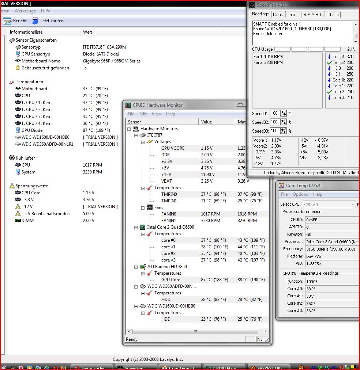
Task: Click the WDC WD360ADFD hard drive icon in CPUID
Action: point(143,286)
